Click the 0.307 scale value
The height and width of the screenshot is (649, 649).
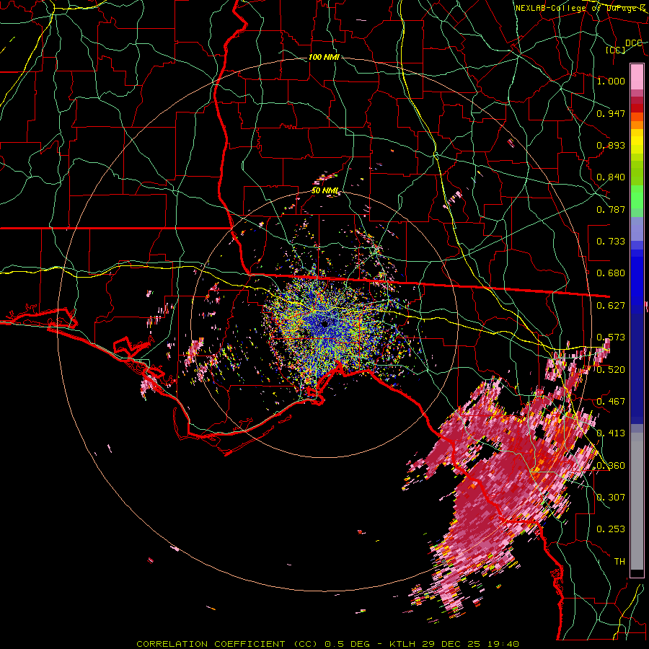click(x=611, y=498)
